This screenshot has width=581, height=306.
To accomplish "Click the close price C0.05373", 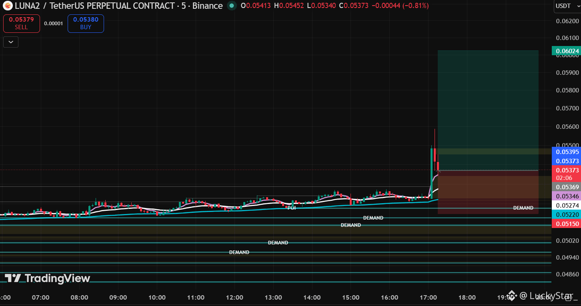I will (353, 6).
